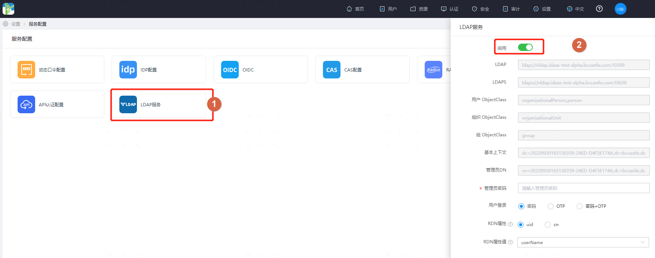
Task: Open the 中文 language selector
Action: pos(576,9)
